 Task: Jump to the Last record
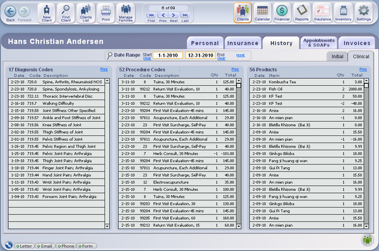point(185,15)
